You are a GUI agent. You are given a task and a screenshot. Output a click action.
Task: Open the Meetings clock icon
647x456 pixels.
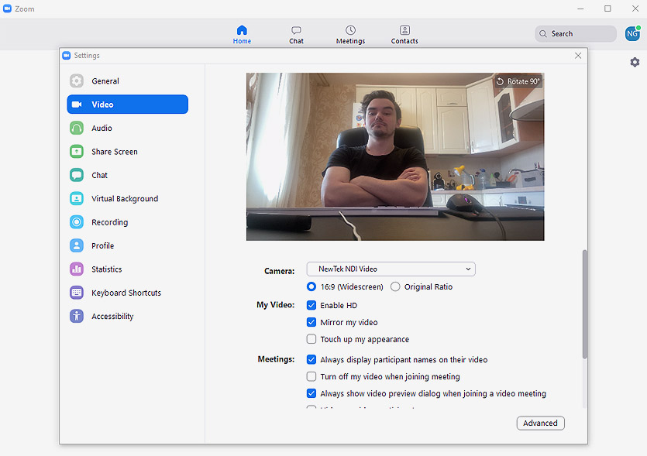tap(350, 30)
